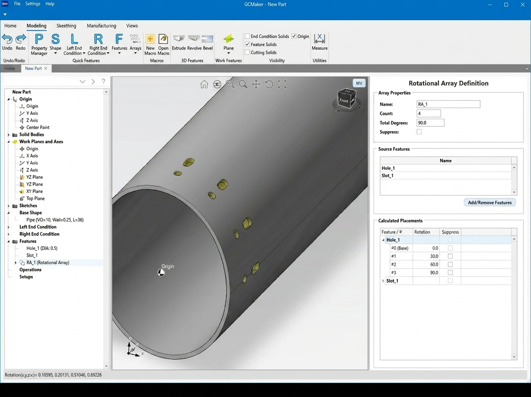Toggle the Origin visibility checkbox
The image size is (531, 397).
point(294,36)
